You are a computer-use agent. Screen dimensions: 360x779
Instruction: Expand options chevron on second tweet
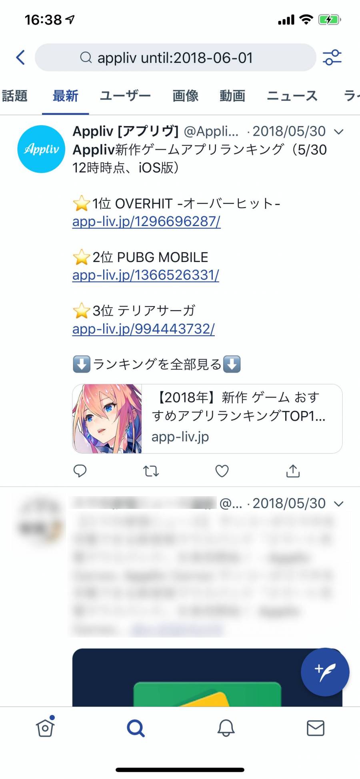point(338,504)
